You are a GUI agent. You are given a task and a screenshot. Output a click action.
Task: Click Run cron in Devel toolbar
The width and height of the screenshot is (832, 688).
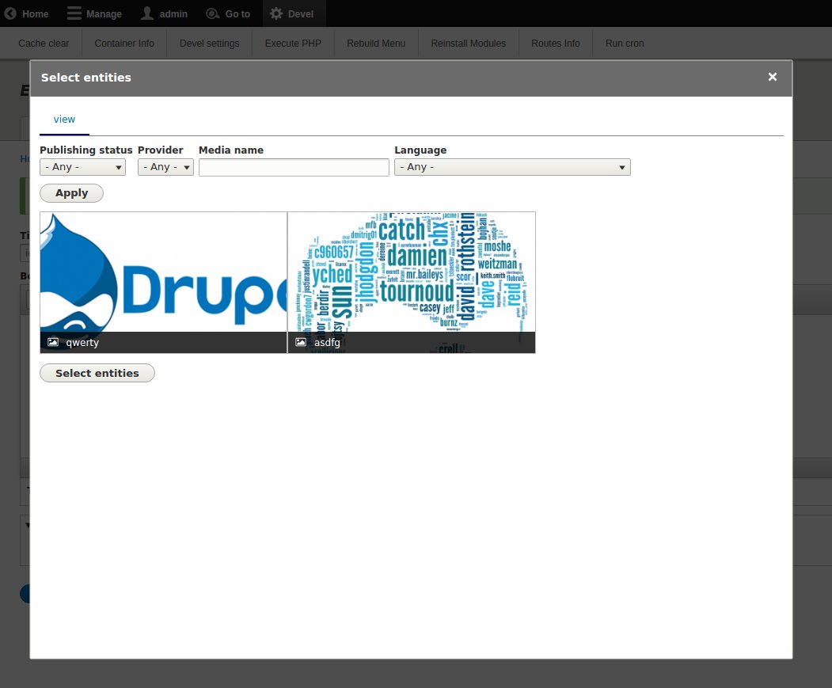click(625, 44)
